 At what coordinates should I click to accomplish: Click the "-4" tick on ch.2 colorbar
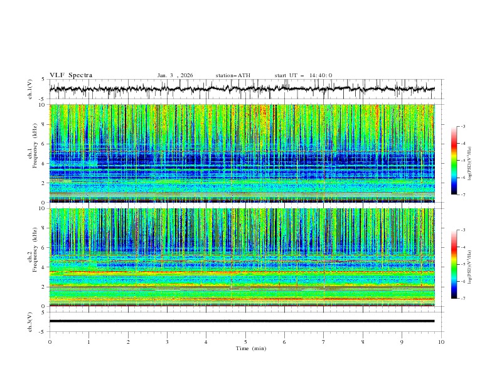coord(463,247)
